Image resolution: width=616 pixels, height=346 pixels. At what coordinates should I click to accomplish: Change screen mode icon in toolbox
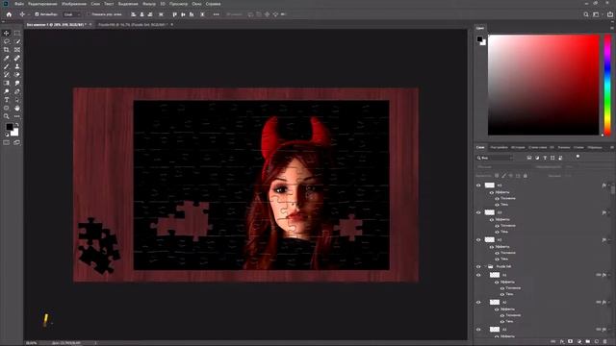click(x=17, y=143)
